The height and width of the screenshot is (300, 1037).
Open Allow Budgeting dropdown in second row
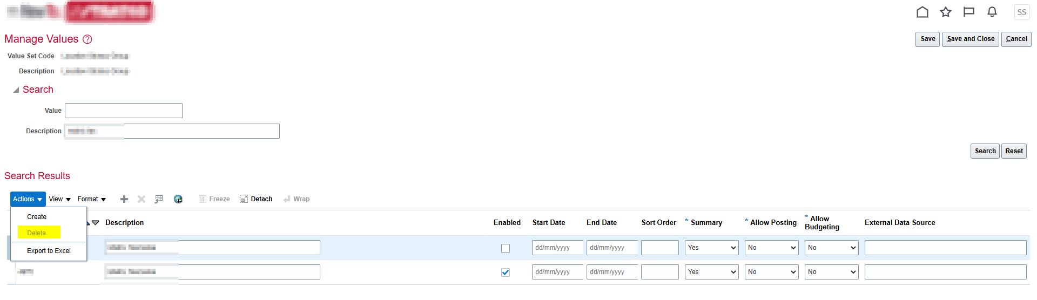coord(831,272)
